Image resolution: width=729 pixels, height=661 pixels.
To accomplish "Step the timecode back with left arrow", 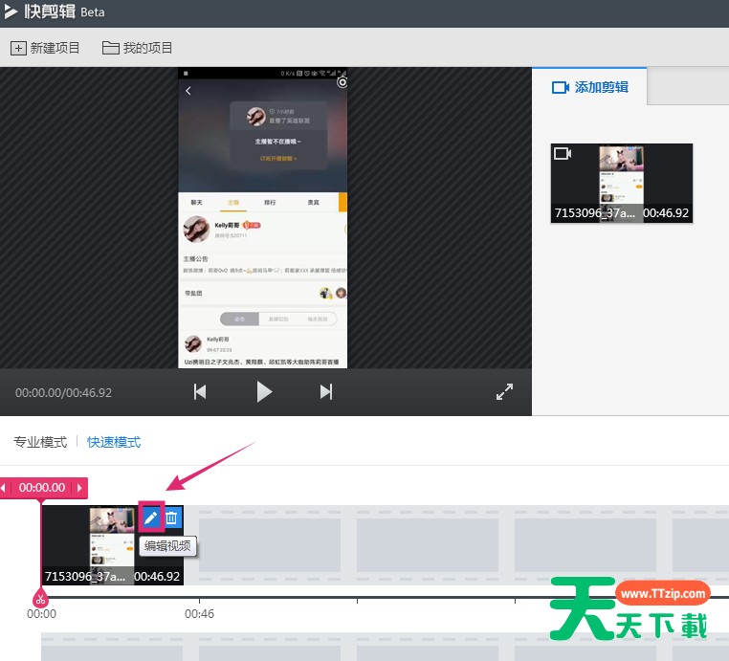I will (4, 488).
